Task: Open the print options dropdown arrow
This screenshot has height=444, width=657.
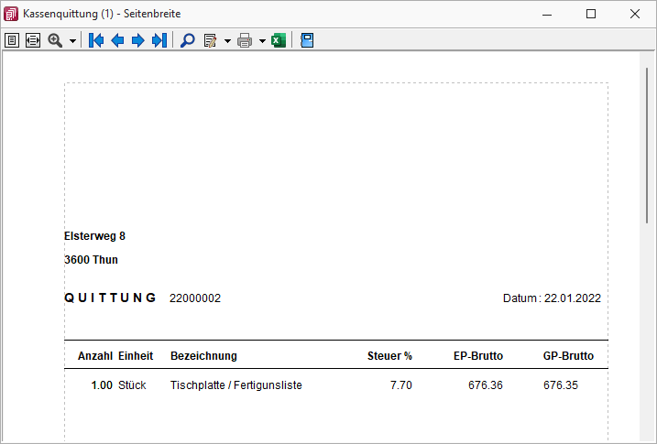Action: 262,41
